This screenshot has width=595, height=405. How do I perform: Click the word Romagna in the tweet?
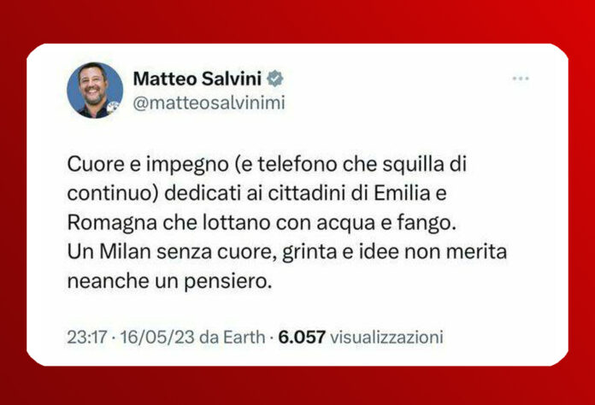(x=112, y=223)
